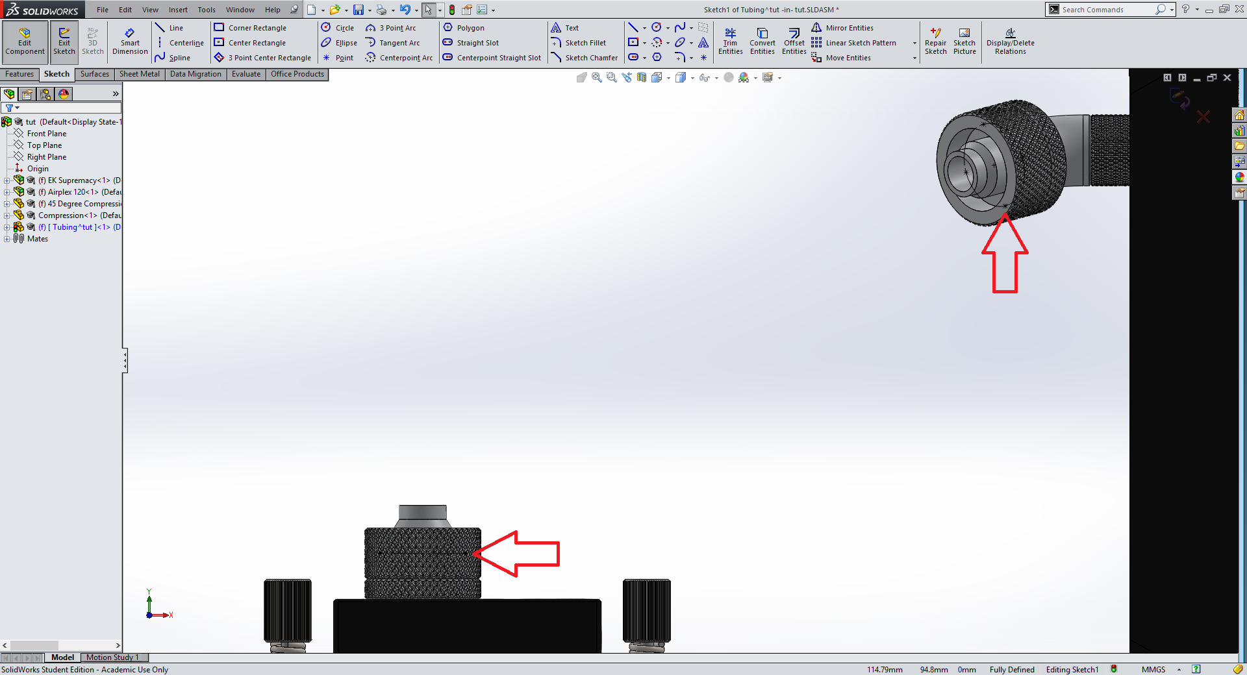
Task: Open the Zoom to Fit view tool
Action: (x=596, y=77)
